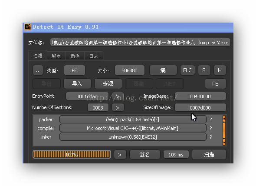Click the ImageBase: label
The width and height of the screenshot is (256, 186).
tap(156, 96)
